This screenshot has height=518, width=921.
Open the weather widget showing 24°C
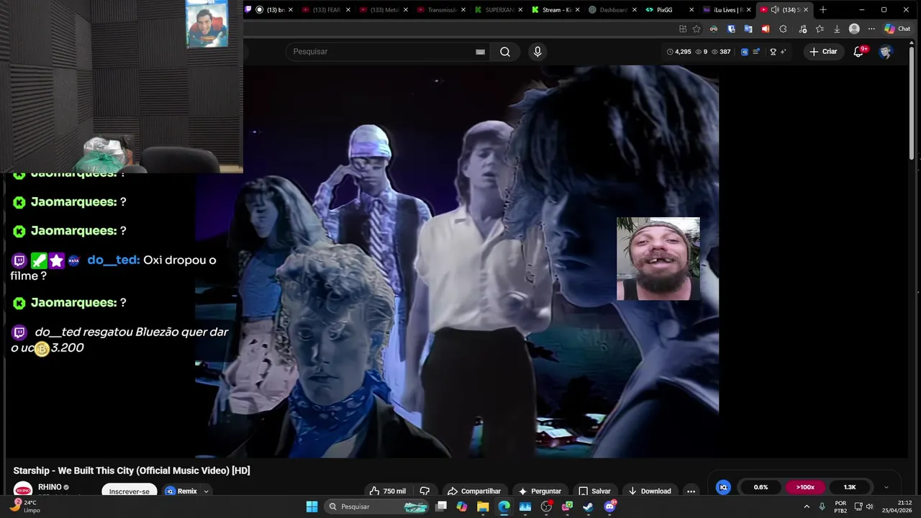click(24, 506)
